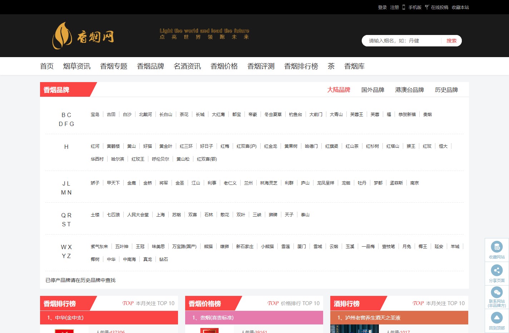The width and height of the screenshot is (509, 333).
Task: Open the 烟草资讯 menu item
Action: coord(77,66)
